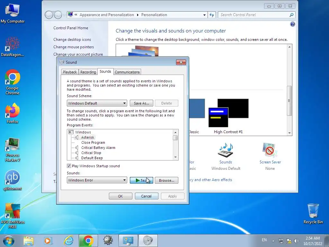Viewport: 329px width, 247px height.
Task: Click themes list scrollbar down arrow
Action: coord(289,133)
